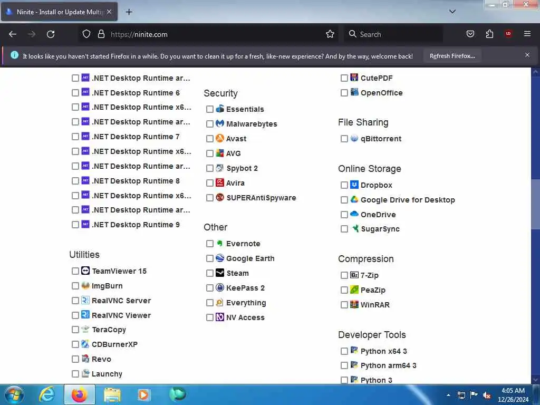Select the Everything checkbox
Viewport: 540px width, 405px height.
coord(210,303)
